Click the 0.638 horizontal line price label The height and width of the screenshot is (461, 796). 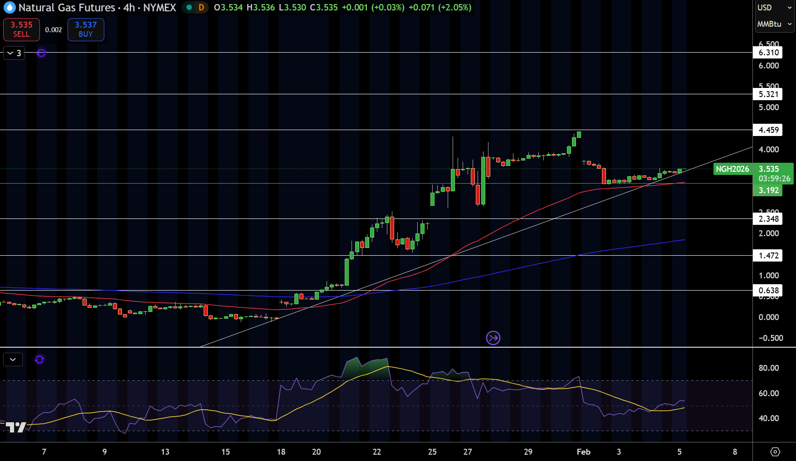(x=767, y=291)
